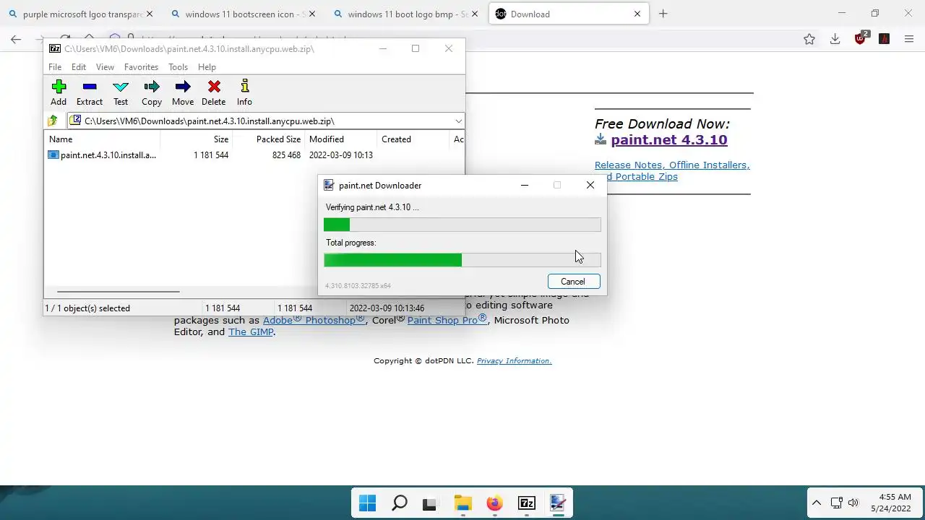925x520 pixels.
Task: Open Firefox downloads panel
Action: click(835, 39)
